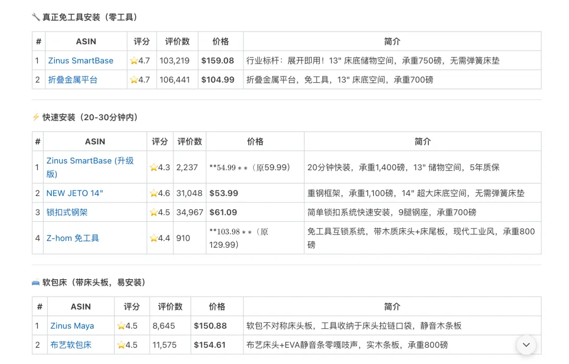Click description starting 软包不对称床头板
Viewport: 569px width, 364px height.
(354, 326)
